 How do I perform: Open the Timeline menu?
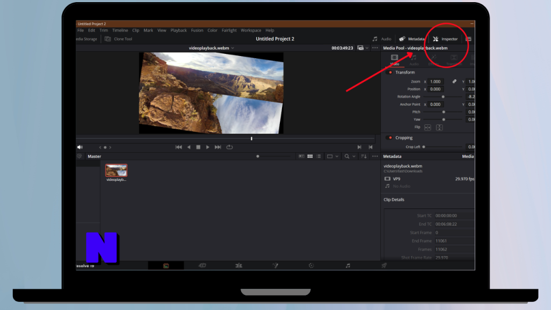tap(120, 31)
